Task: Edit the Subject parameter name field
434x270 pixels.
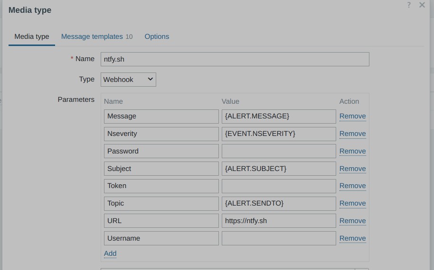Action: (x=161, y=169)
